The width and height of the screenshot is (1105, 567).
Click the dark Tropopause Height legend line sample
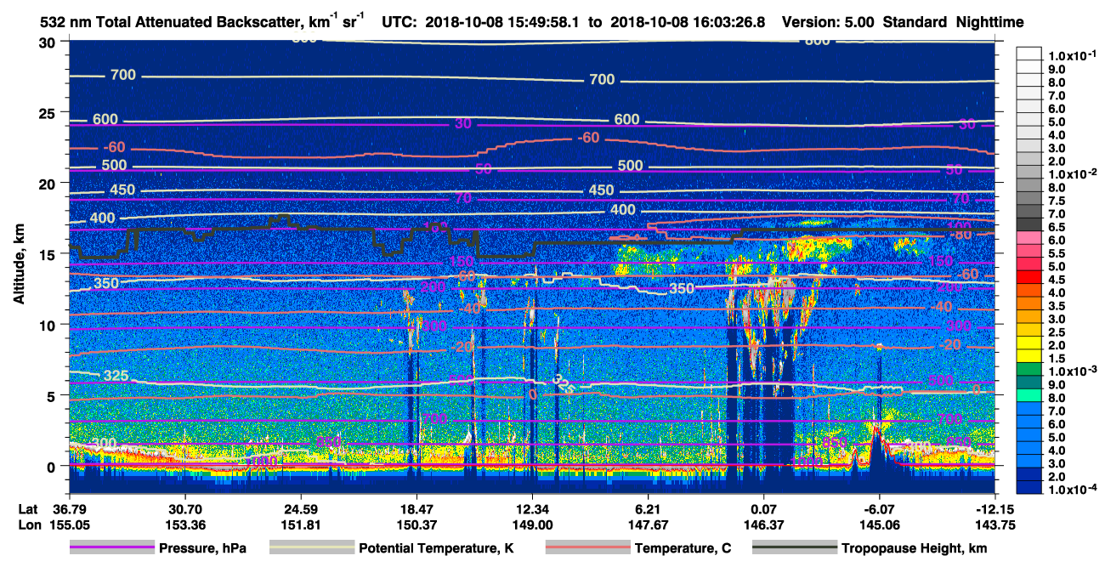(794, 548)
